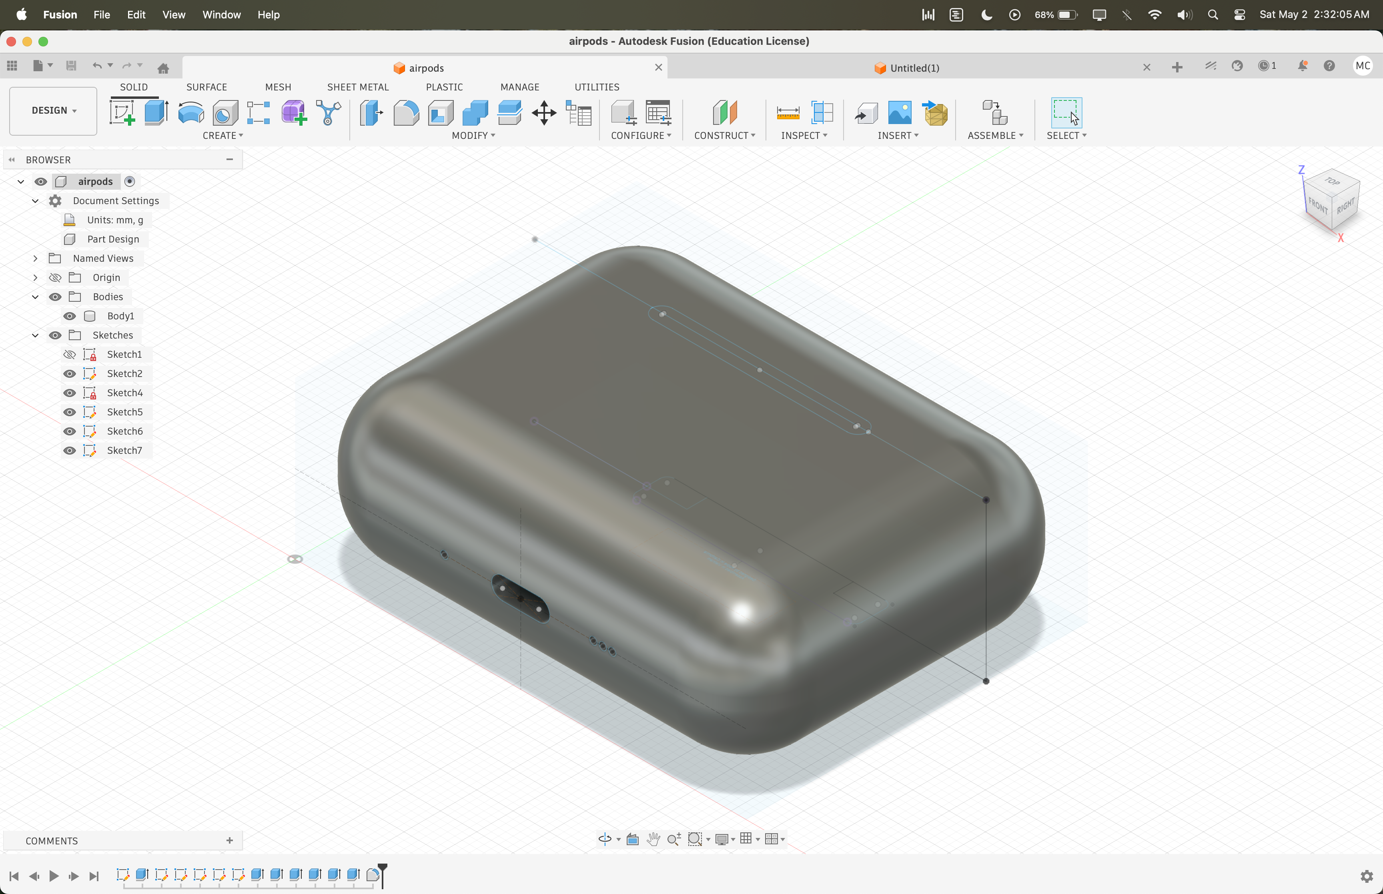The width and height of the screenshot is (1383, 894).
Task: Open the INSPECT dropdown menu
Action: tap(804, 135)
